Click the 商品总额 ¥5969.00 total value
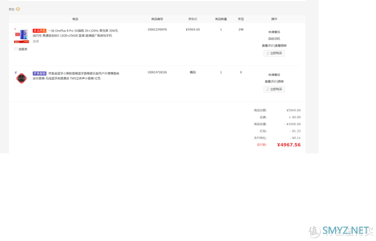376x241 pixels. click(293, 110)
